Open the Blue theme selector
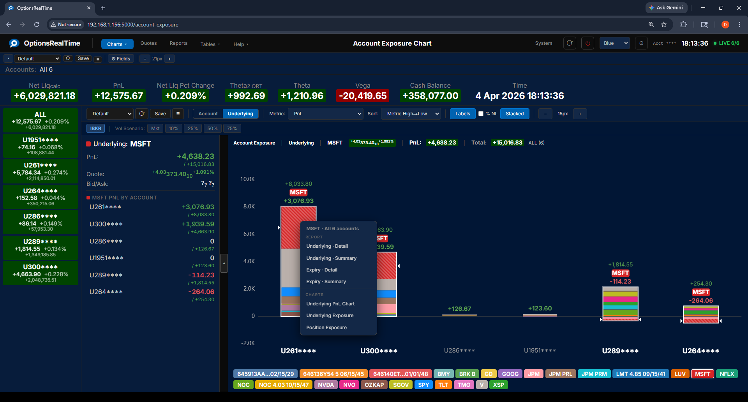This screenshot has width=748, height=402. click(x=614, y=43)
